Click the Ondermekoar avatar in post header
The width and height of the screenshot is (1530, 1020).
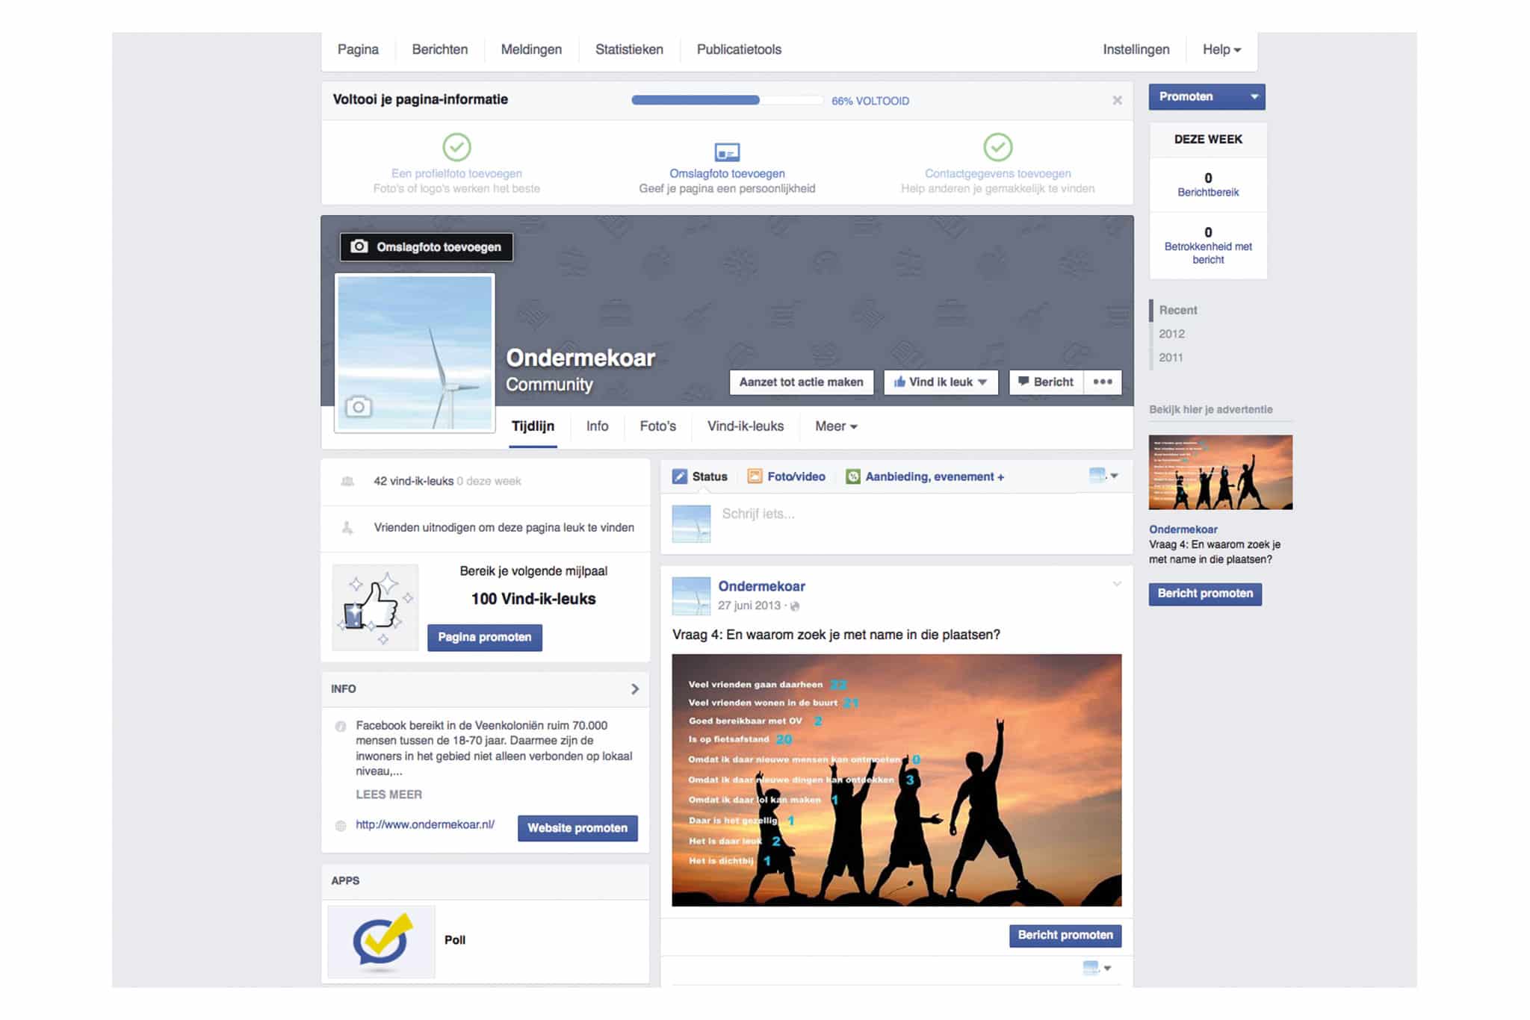691,596
